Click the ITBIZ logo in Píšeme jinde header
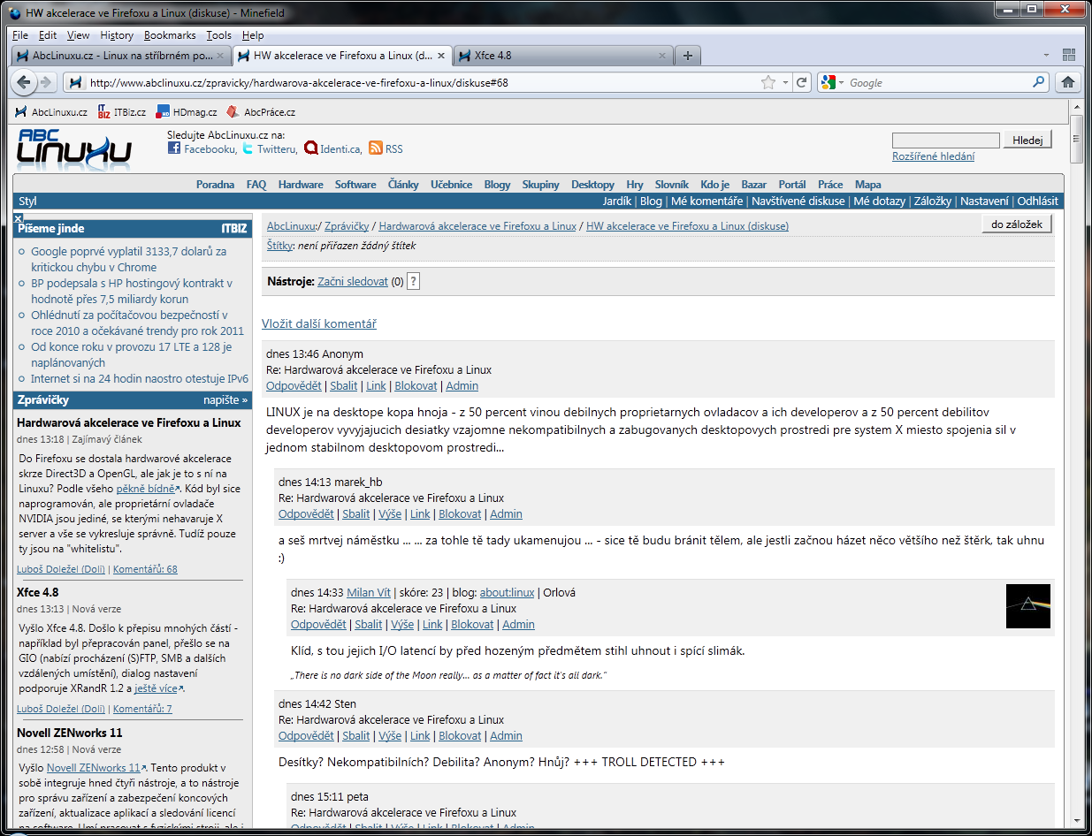 coord(234,228)
